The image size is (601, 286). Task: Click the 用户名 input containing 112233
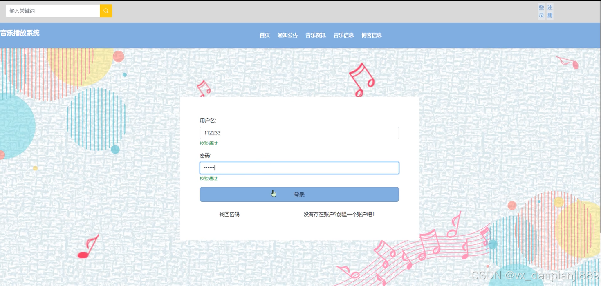tap(299, 133)
